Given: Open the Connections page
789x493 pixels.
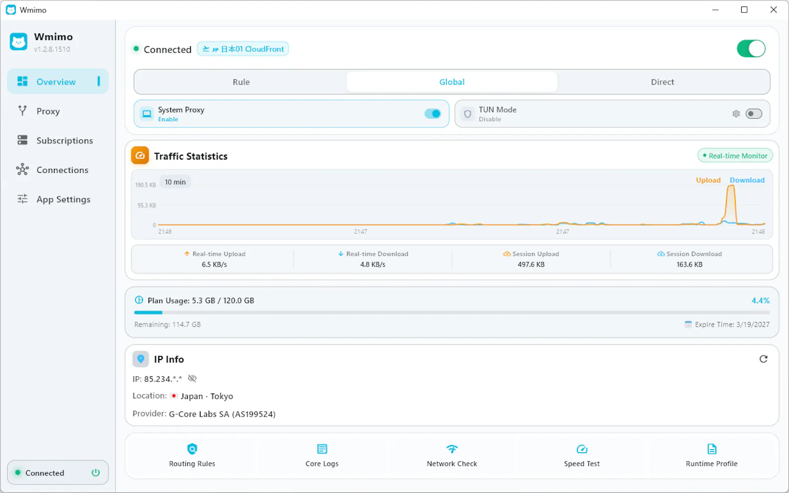Looking at the screenshot, I should pos(58,170).
